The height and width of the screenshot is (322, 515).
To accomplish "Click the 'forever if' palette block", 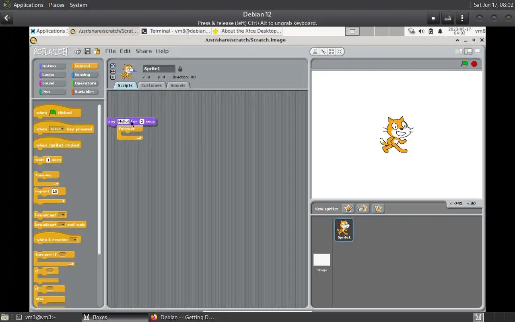I will [x=54, y=258].
